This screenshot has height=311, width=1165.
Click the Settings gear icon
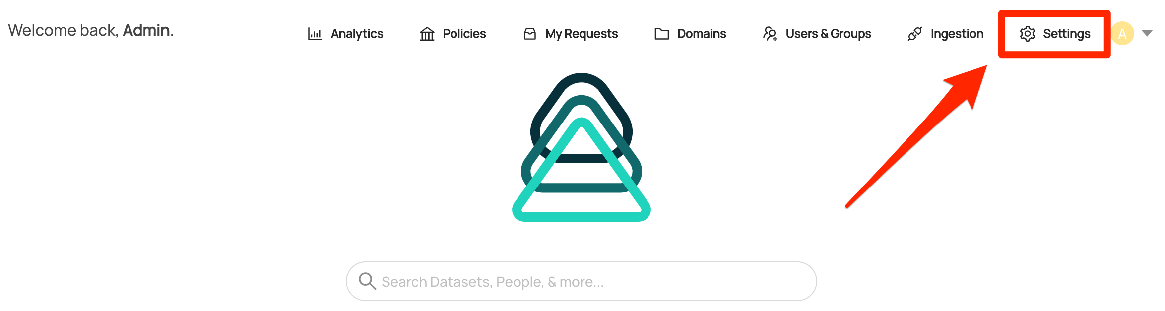click(1027, 34)
